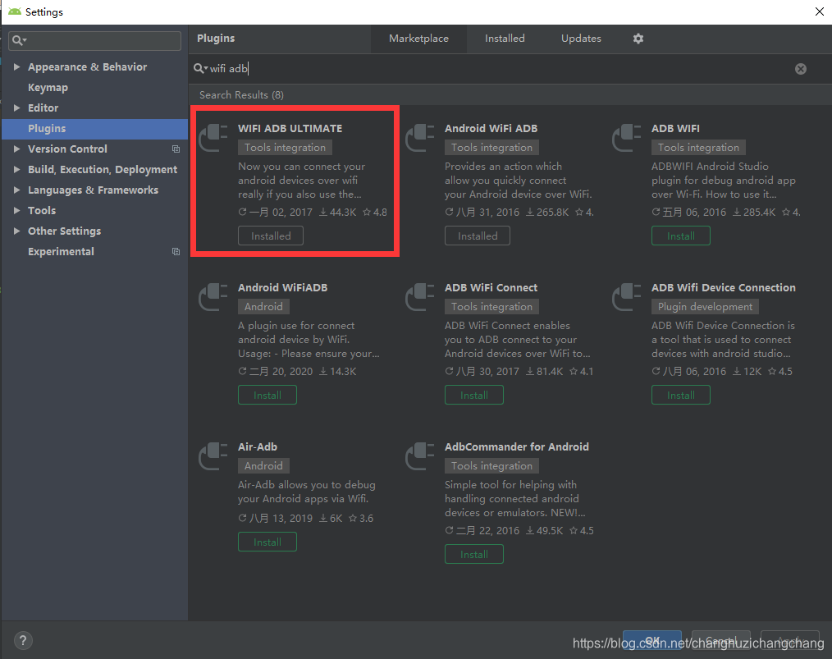
Task: Click the Android tag under Air-Adb
Action: (263, 466)
